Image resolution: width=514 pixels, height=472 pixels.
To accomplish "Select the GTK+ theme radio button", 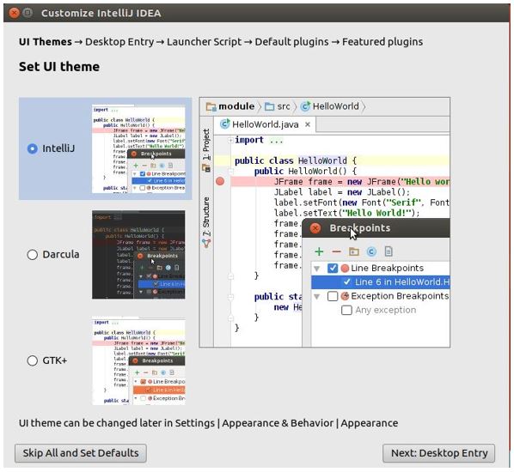I will click(32, 360).
